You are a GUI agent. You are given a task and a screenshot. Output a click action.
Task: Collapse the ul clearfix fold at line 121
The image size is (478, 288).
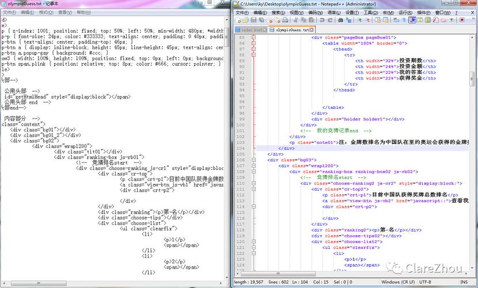pyautogui.click(x=253, y=248)
